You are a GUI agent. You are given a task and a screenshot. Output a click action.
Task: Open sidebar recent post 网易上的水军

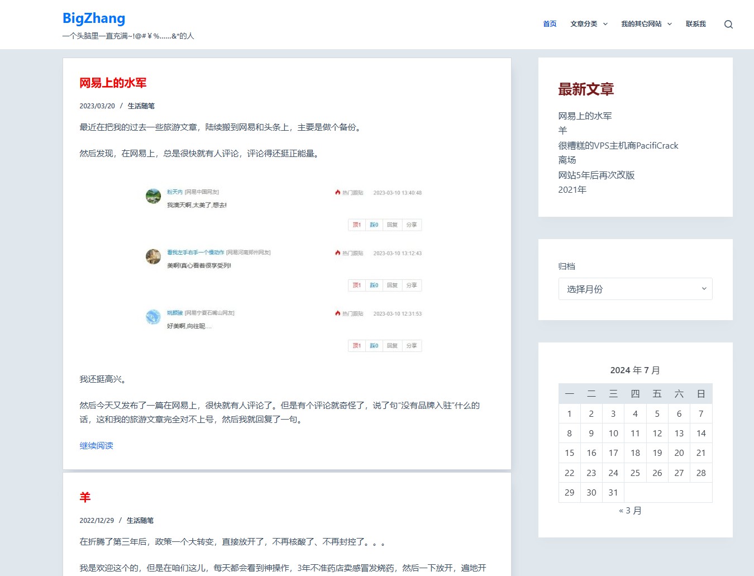[585, 116]
